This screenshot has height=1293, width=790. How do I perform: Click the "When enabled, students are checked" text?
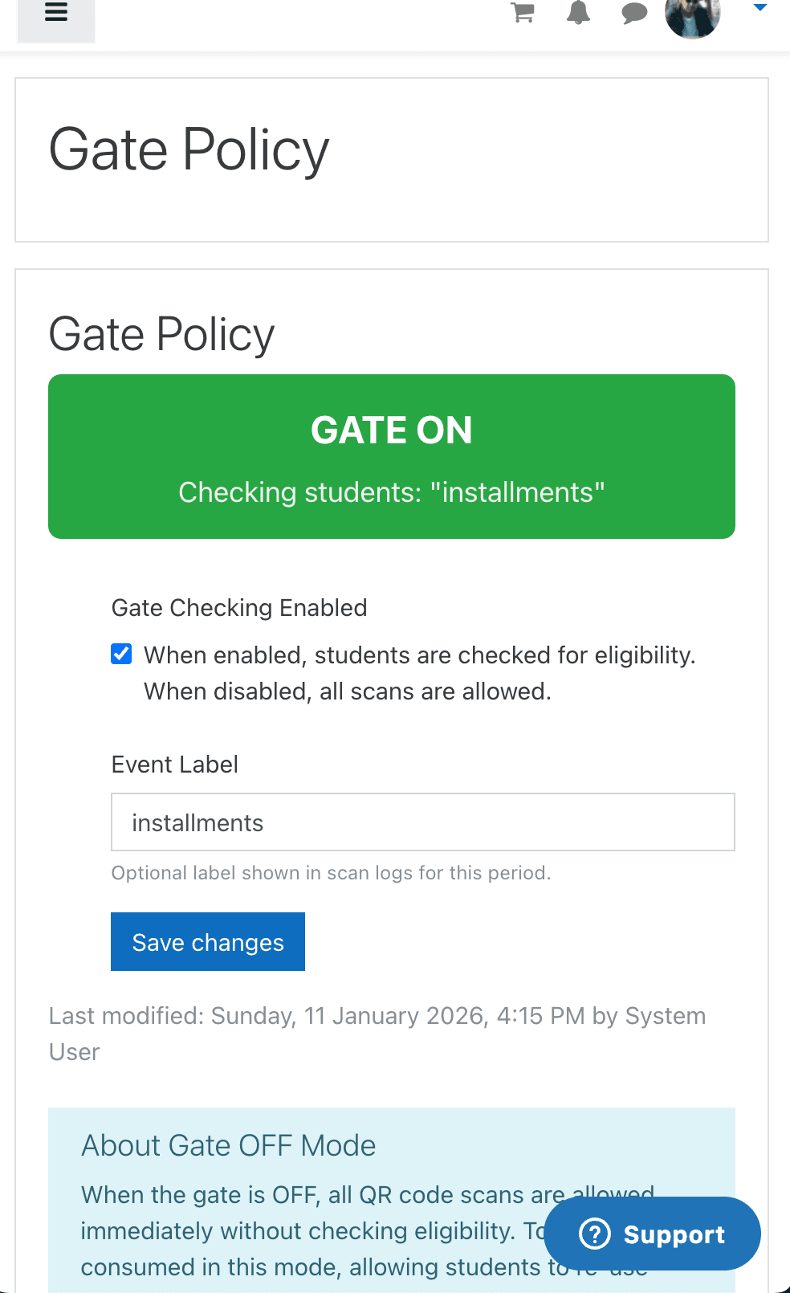coord(419,656)
